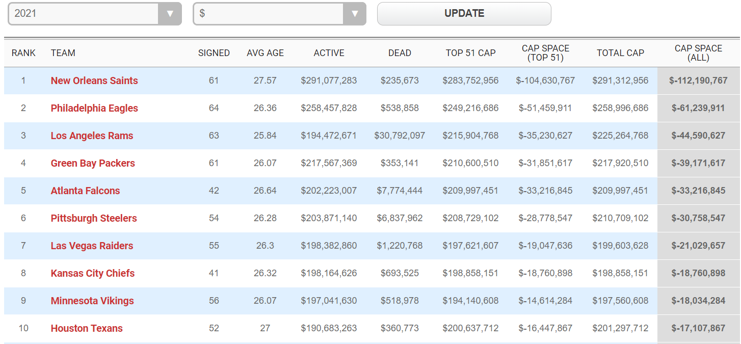Open the Minnesota Vikings team link
This screenshot has height=344, width=741.
[x=92, y=301]
